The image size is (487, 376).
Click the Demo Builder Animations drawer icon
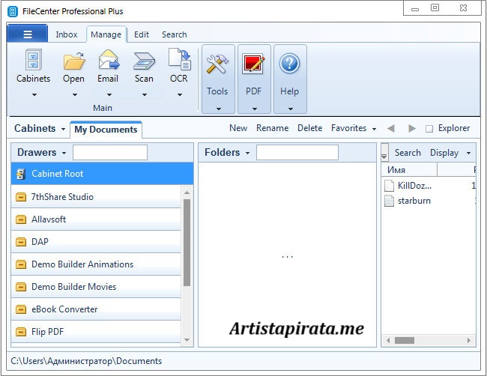point(21,264)
